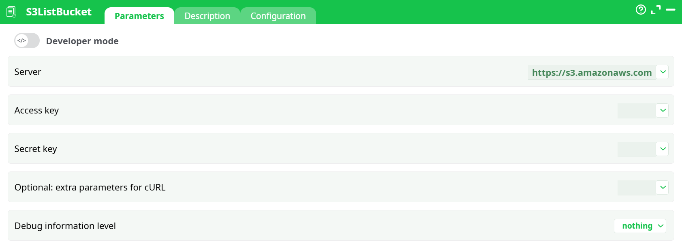Viewport: 682px width, 244px height.
Task: Expand the Access key dropdown arrow
Action: (663, 110)
